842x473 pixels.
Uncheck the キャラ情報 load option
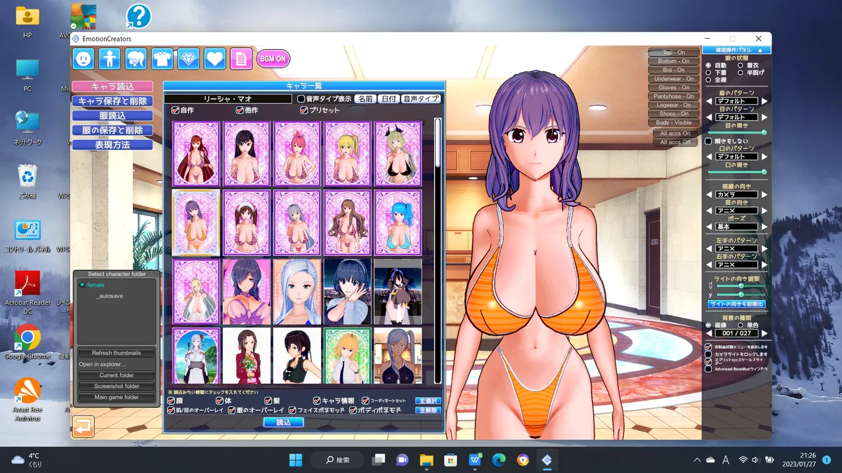317,401
